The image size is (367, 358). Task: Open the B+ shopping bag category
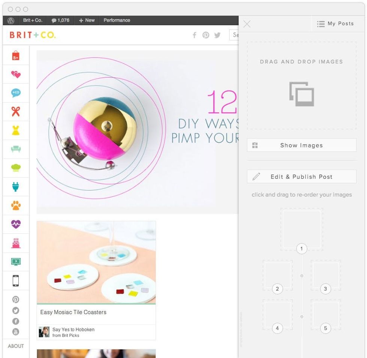click(x=16, y=56)
